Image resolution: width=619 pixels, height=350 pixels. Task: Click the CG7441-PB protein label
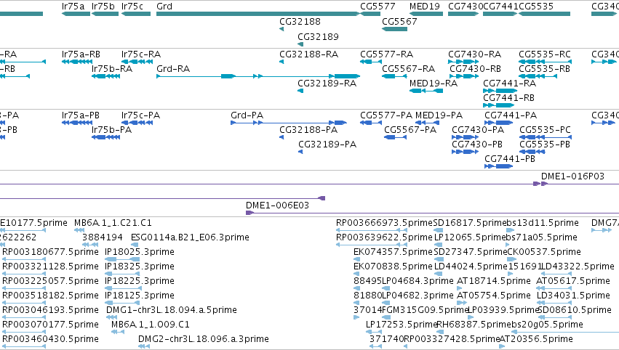[510, 159]
